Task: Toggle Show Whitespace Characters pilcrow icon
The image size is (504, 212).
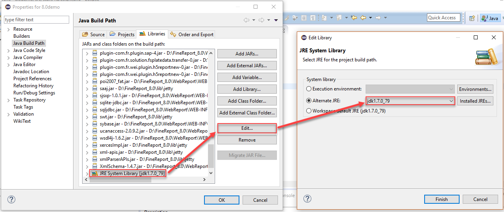Action: (313, 18)
